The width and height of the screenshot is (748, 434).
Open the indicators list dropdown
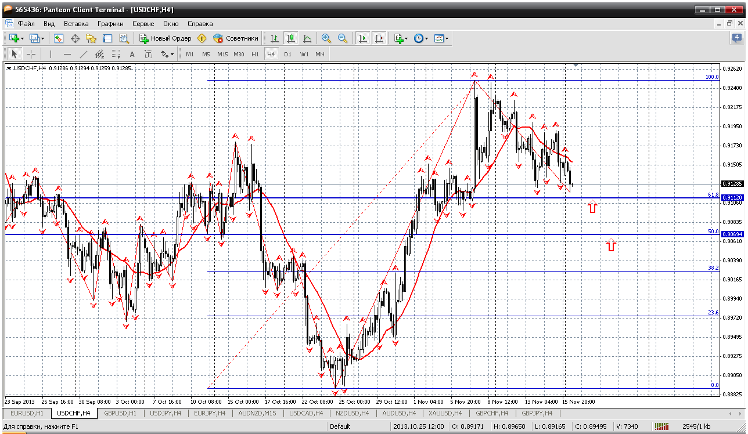pyautogui.click(x=406, y=38)
